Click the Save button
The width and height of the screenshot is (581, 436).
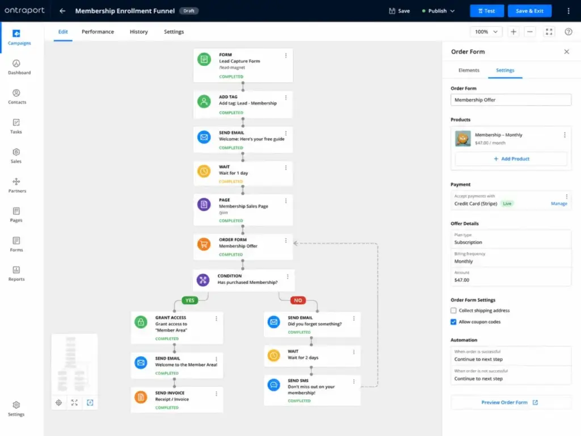[399, 11]
